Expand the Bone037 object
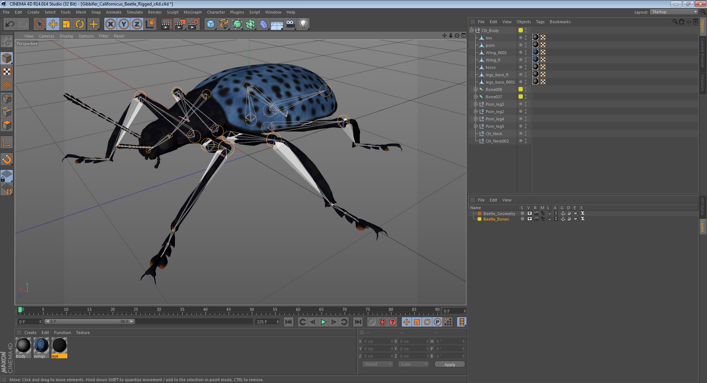 475,97
